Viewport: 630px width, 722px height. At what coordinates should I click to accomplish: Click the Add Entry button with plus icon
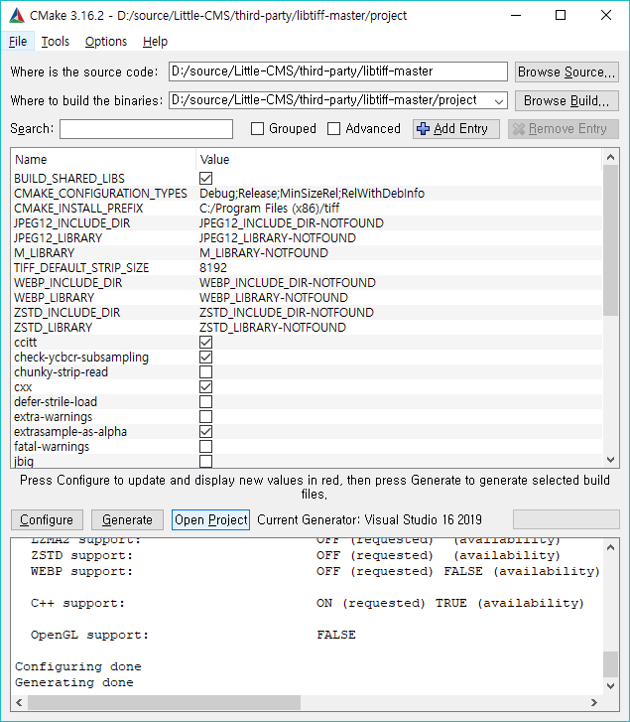[x=455, y=129]
